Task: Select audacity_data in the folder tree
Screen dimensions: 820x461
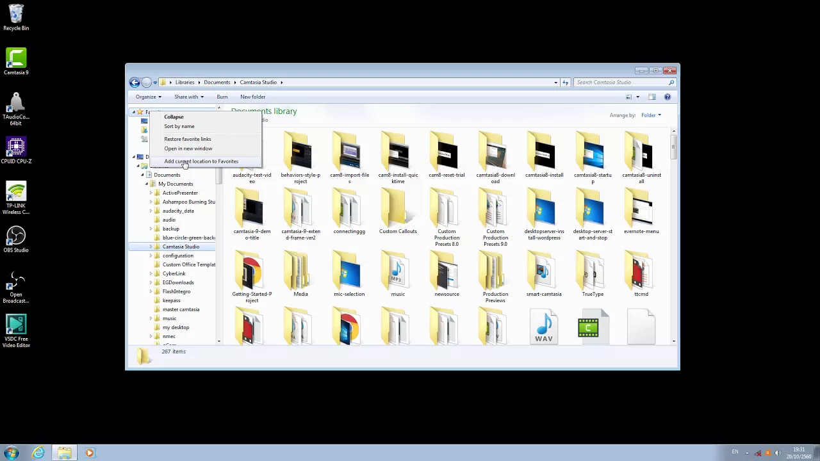Action: (178, 211)
